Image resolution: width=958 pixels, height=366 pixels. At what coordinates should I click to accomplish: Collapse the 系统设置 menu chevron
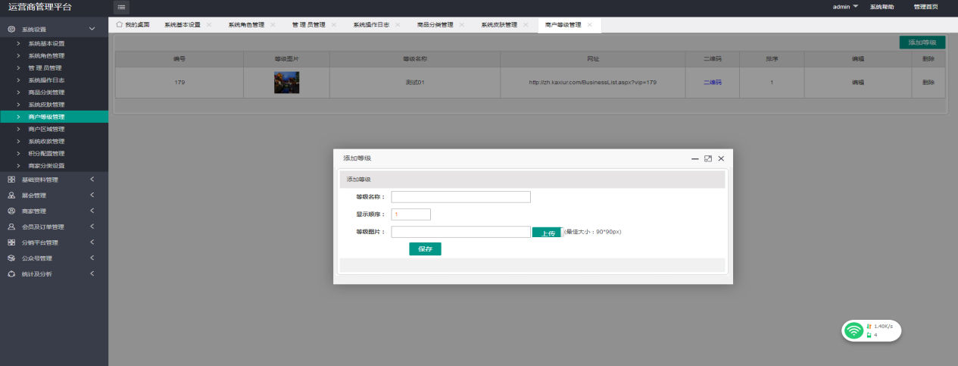point(92,29)
